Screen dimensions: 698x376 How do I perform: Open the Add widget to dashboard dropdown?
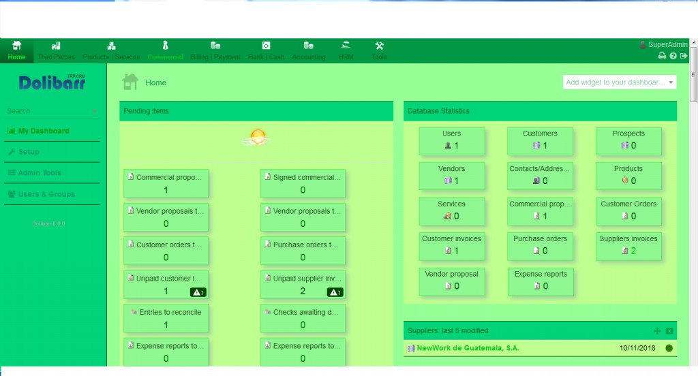click(x=619, y=82)
